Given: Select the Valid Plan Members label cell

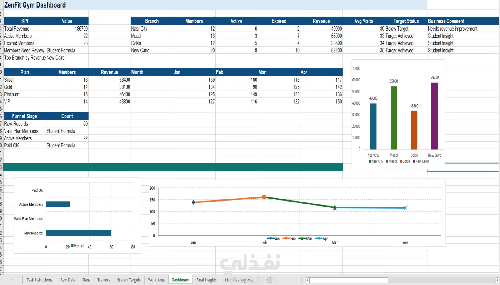Looking at the screenshot, I should 25,131.
